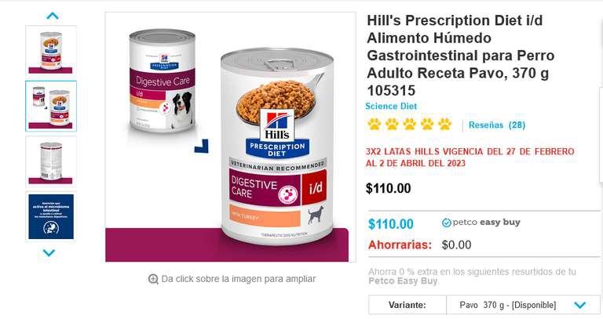Click the large product image to enlarge

pos(231,137)
